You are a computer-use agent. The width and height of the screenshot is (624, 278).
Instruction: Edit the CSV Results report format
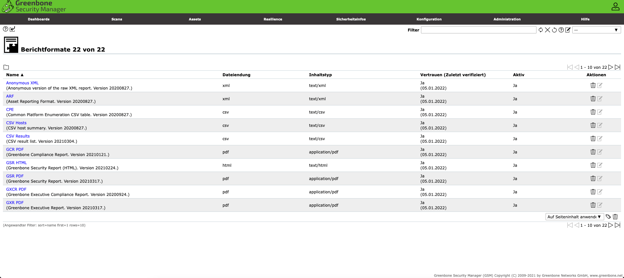[600, 139]
